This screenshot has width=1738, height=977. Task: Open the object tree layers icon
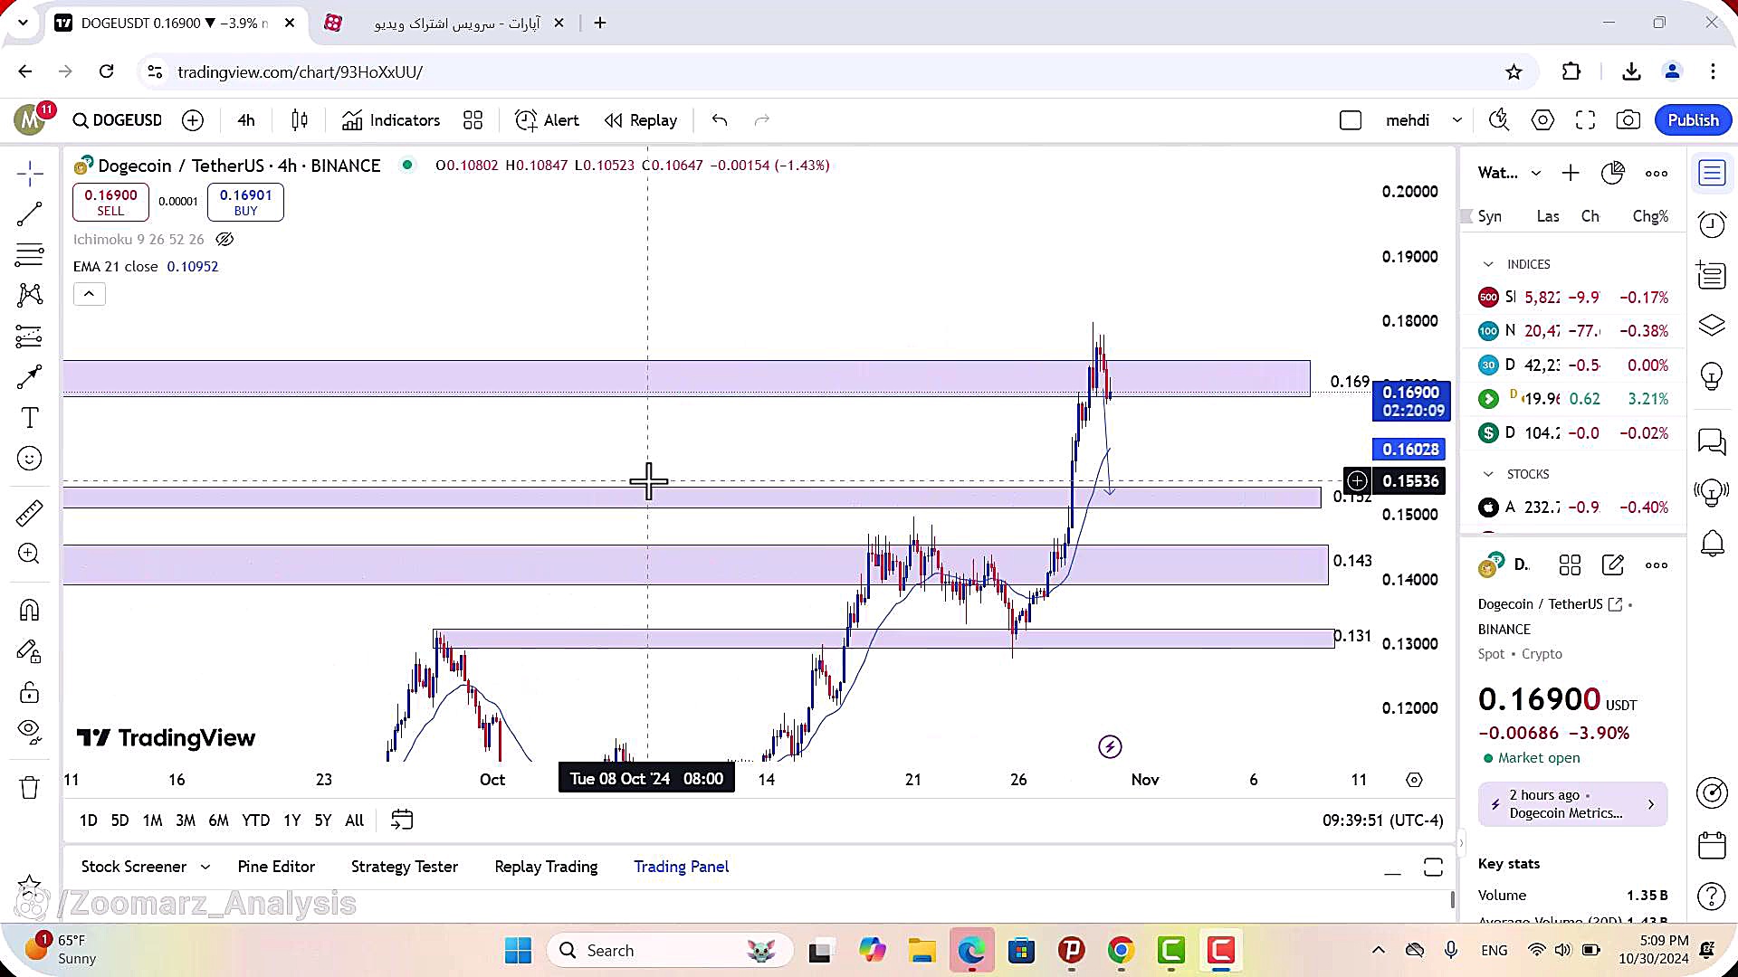1712,325
